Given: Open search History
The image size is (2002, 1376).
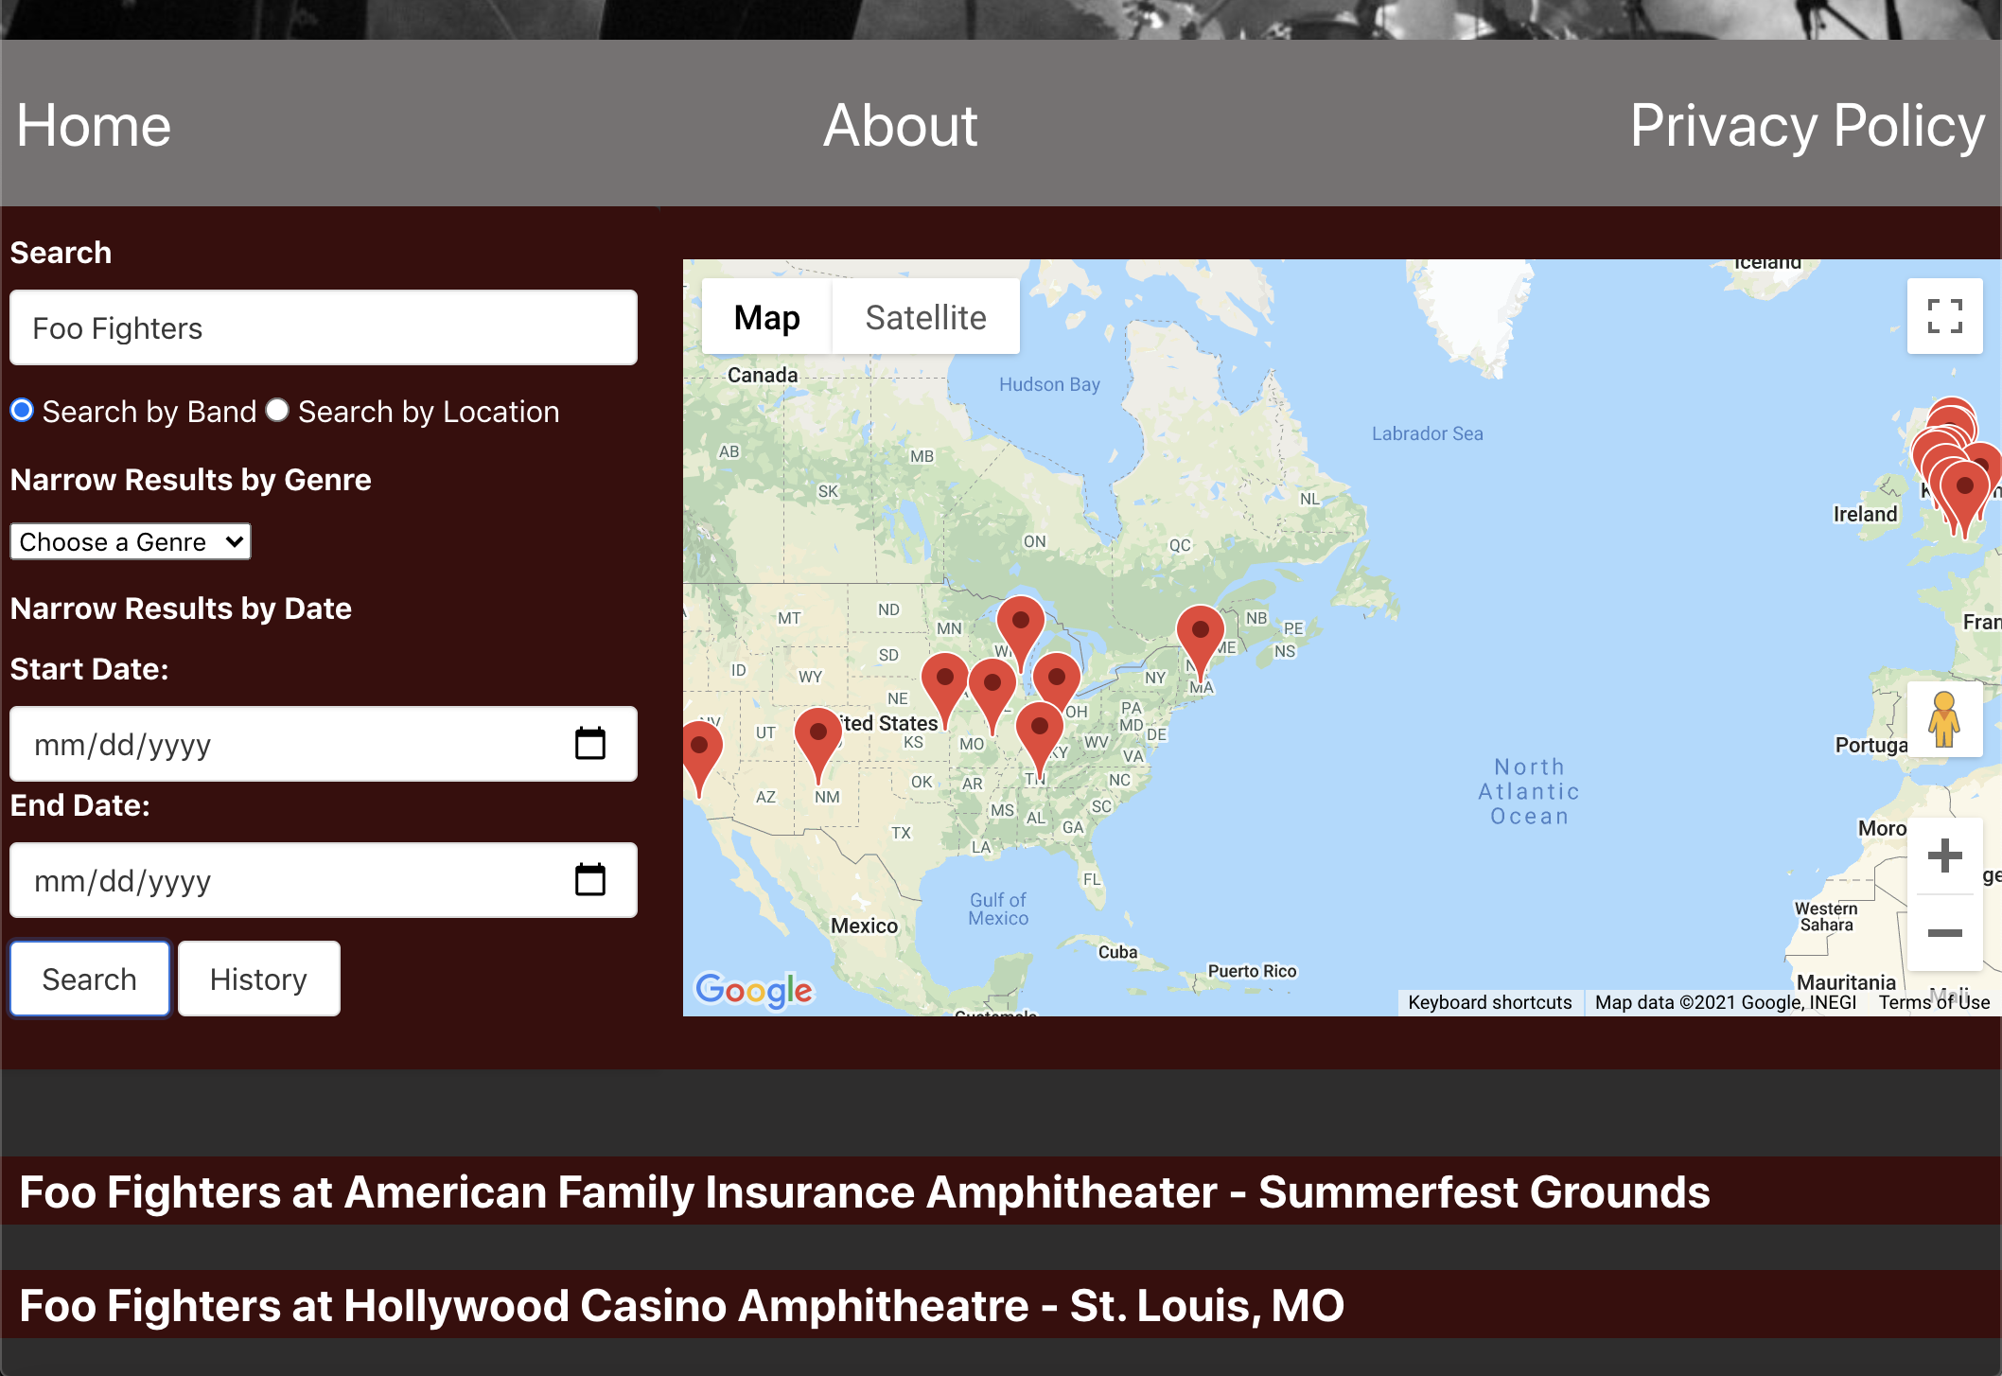Looking at the screenshot, I should pos(258,979).
